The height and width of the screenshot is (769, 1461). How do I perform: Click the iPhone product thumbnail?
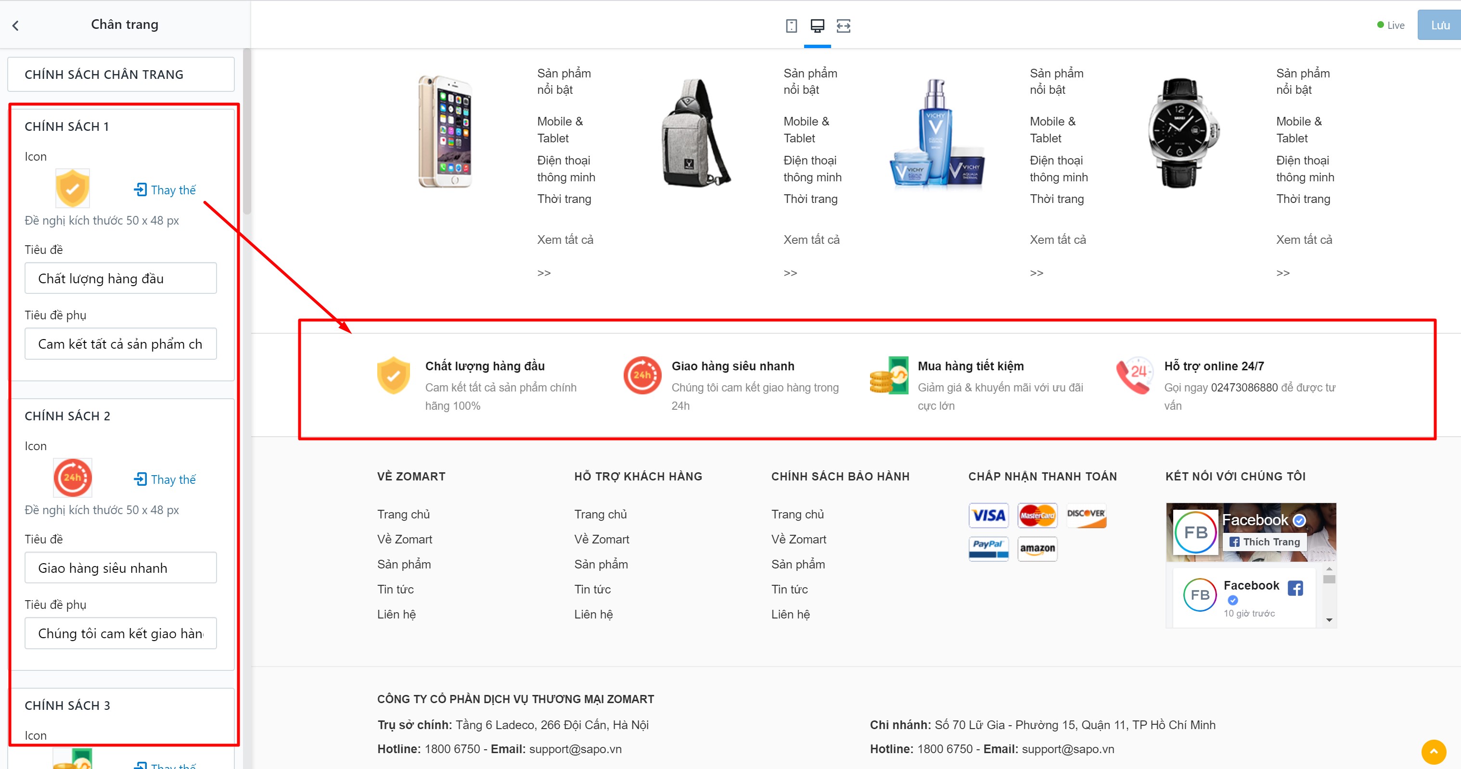[445, 131]
